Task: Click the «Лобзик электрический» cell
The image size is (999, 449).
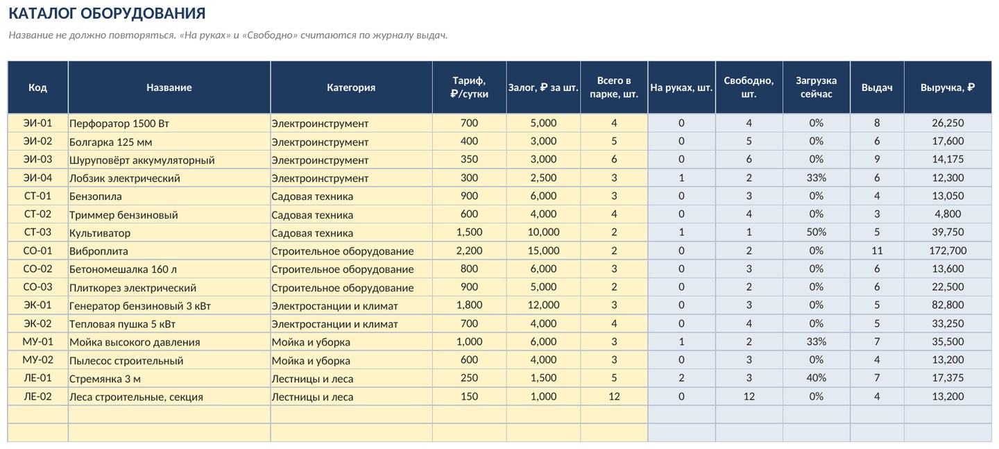Action: tap(169, 178)
